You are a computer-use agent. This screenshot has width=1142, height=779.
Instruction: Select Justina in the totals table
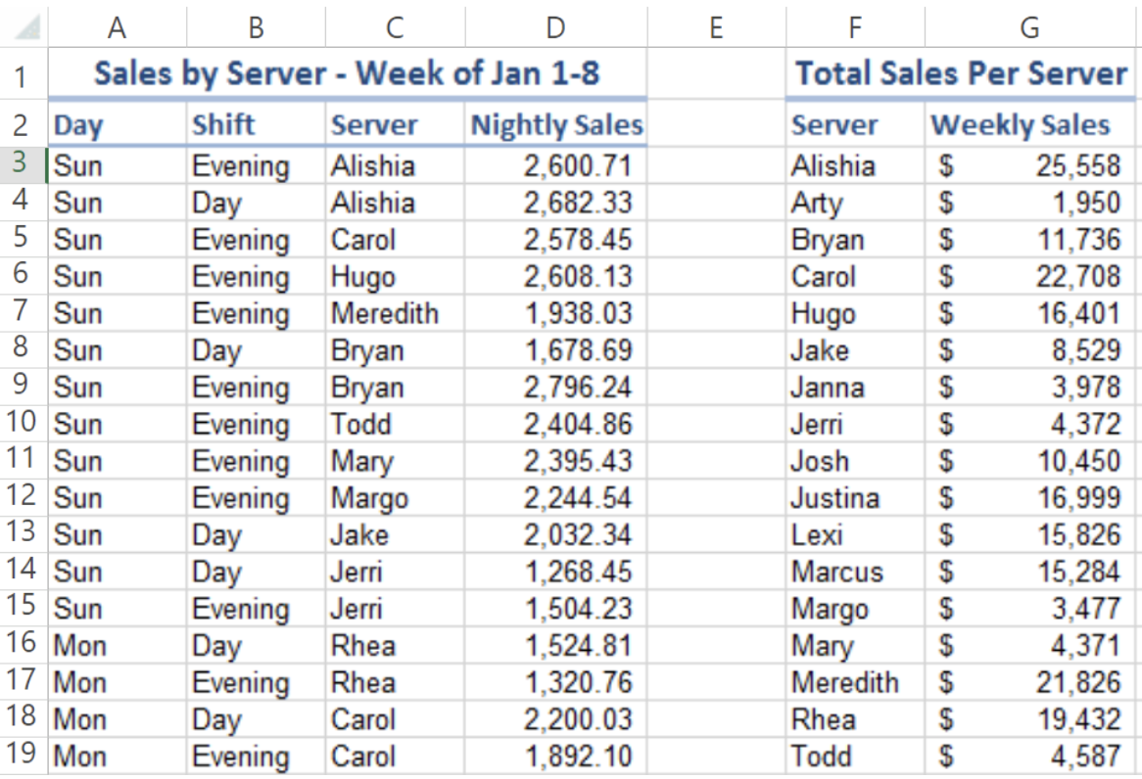(x=856, y=498)
